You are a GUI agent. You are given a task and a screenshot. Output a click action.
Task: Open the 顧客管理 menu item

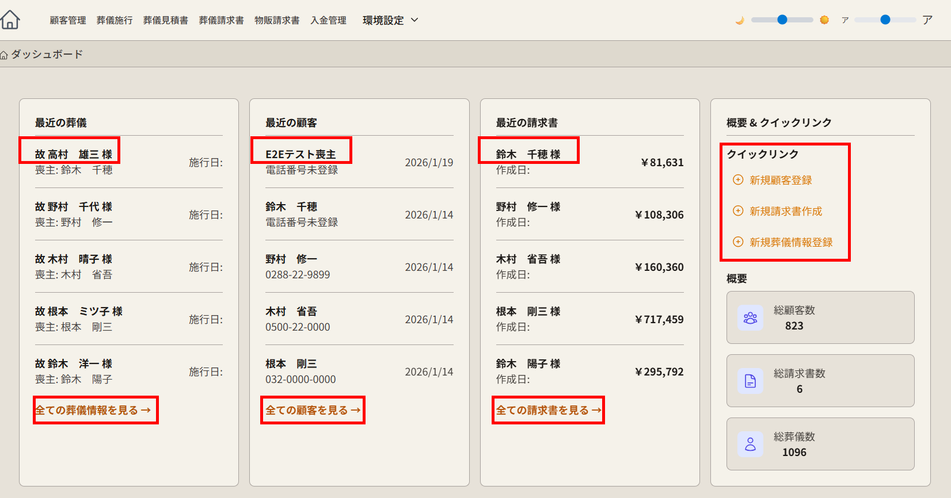coord(68,20)
